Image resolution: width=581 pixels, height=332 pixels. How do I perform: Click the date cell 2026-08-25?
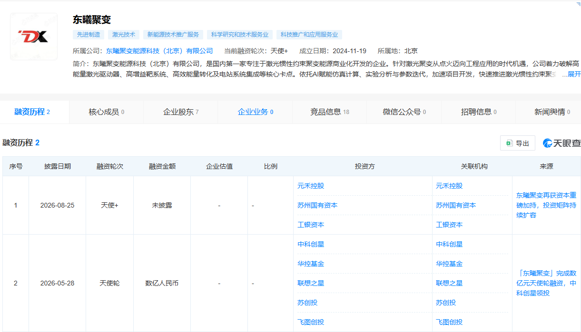(58, 205)
